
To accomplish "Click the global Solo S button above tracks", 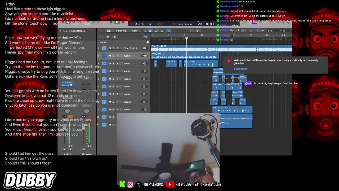I will coord(115,37).
